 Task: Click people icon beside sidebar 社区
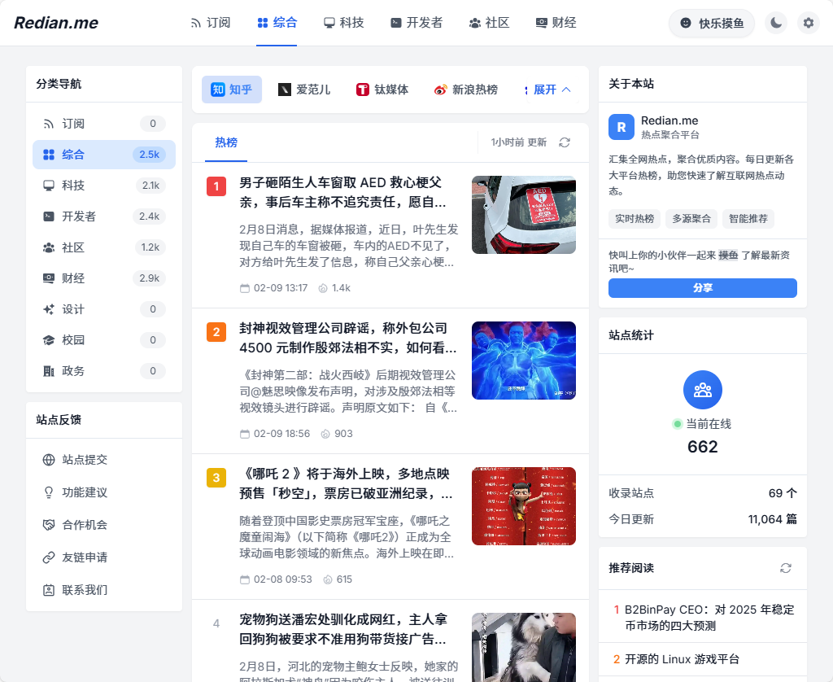[49, 247]
